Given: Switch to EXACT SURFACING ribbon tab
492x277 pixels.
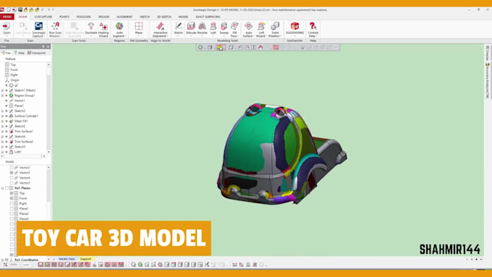Looking at the screenshot, I should 208,17.
